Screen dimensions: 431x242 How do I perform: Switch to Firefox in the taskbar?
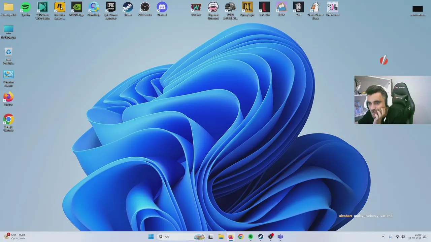coord(231,237)
